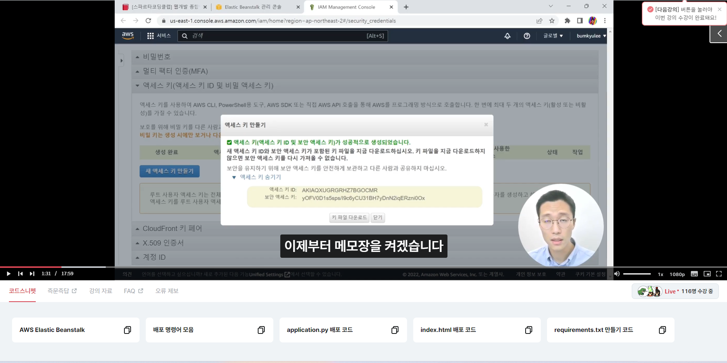Open the 즉문즉답 tab
This screenshot has width=727, height=363.
(62, 291)
